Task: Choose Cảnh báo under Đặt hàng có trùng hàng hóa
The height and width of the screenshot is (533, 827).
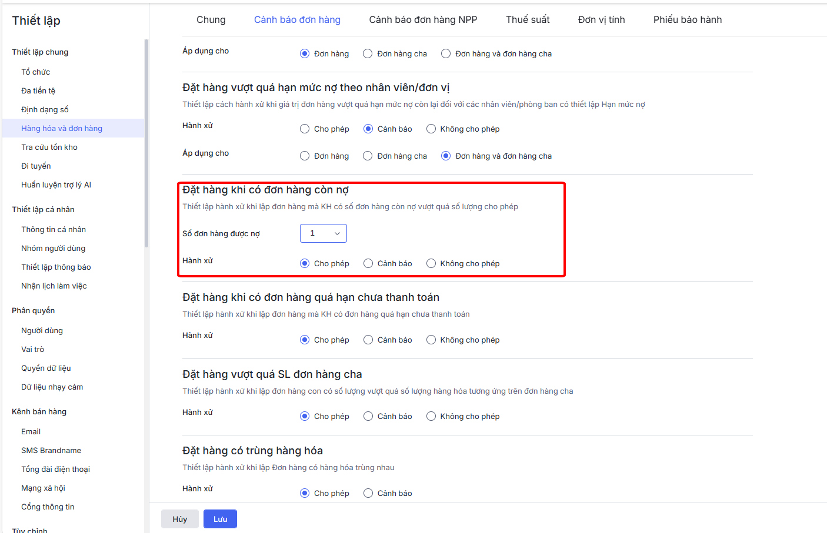Action: pyautogui.click(x=368, y=493)
